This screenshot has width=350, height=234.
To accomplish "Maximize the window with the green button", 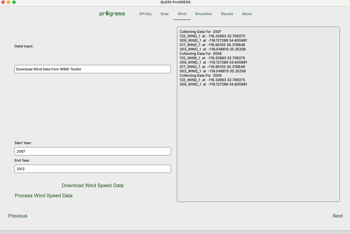I will (14, 2).
